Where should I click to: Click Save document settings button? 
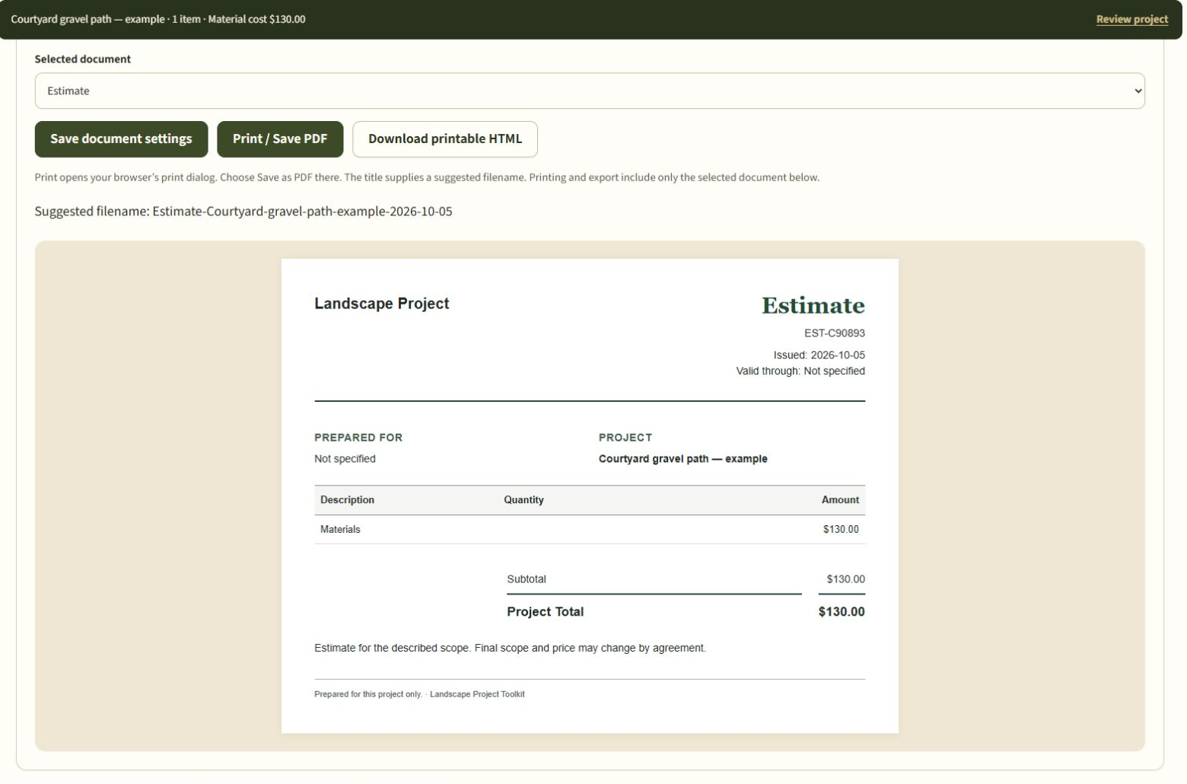[x=121, y=139]
